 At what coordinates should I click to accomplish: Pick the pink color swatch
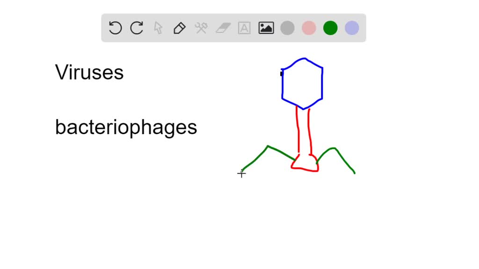309,28
